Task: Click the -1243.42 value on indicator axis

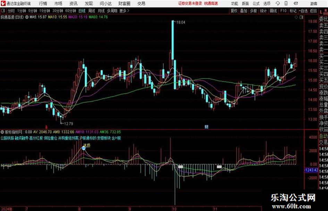Action: pos(311,170)
